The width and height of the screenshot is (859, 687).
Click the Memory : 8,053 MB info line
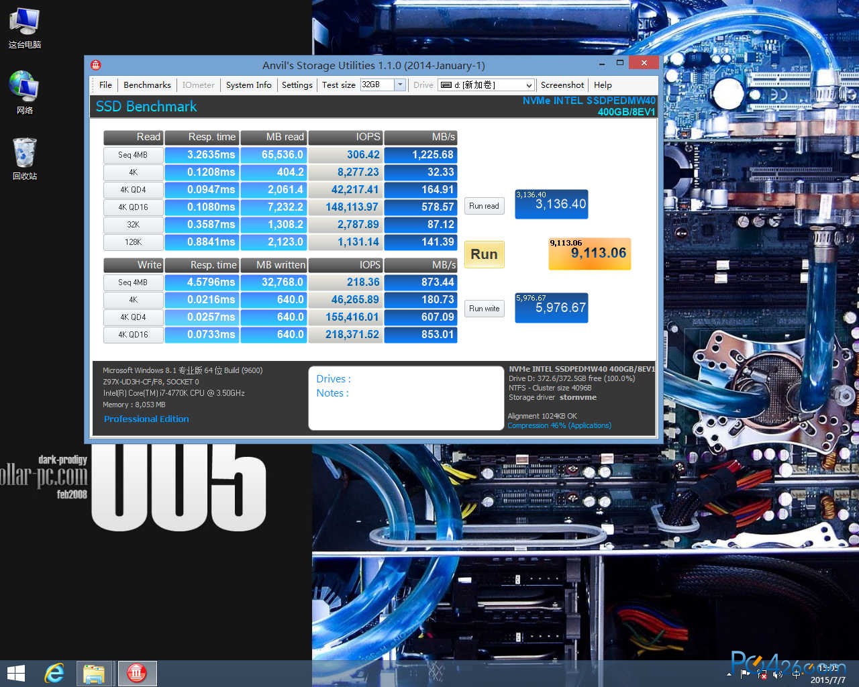pos(134,405)
